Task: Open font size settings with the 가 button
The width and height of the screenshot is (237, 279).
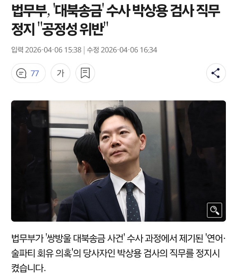Action: coord(60,73)
